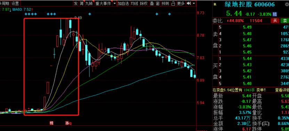Click the green 卖 sell button
The width and height of the screenshot is (289, 131).
click(285, 21)
